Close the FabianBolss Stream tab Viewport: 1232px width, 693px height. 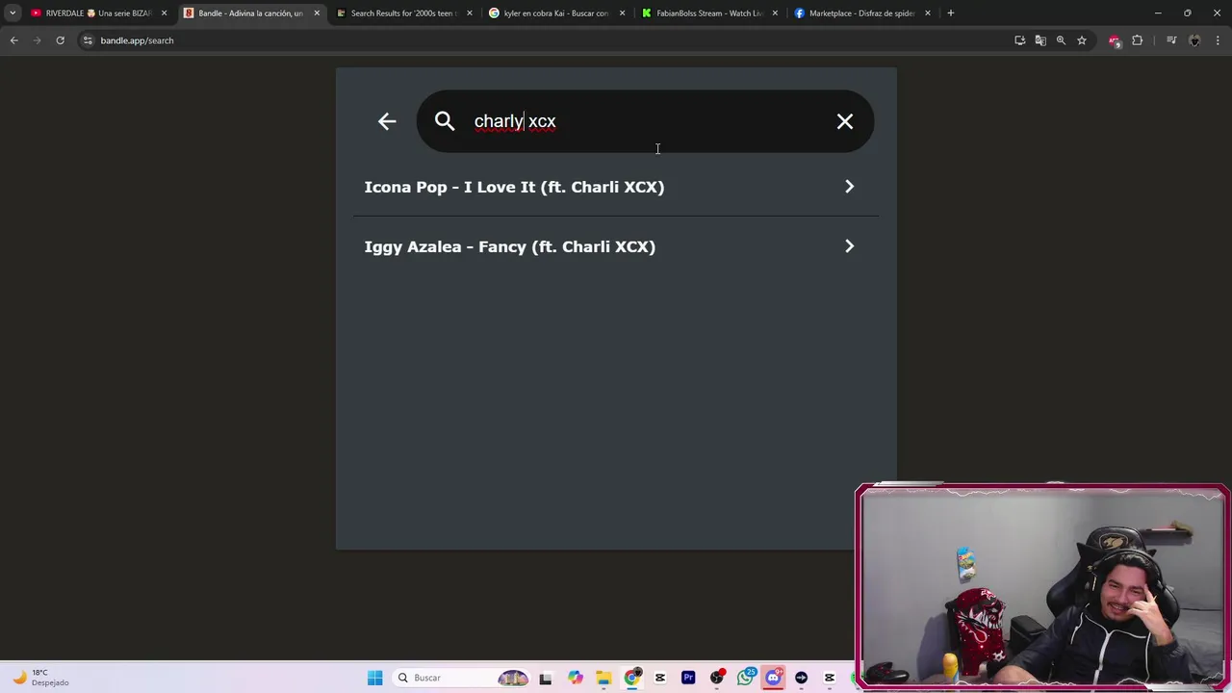[775, 13]
